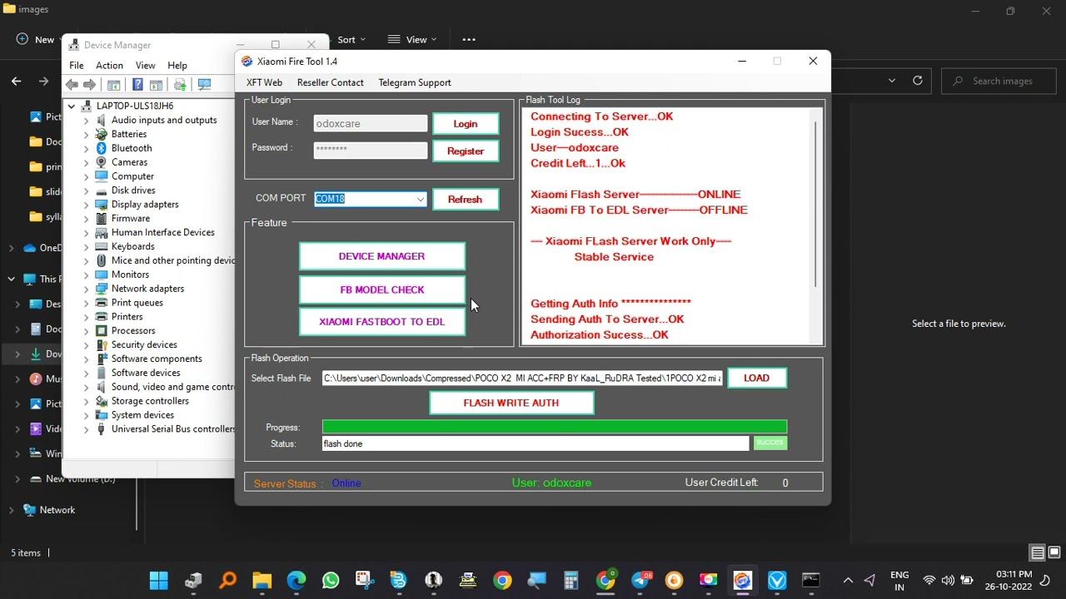Click the Select Flash File path field
Image resolution: width=1066 pixels, height=599 pixels.
523,378
